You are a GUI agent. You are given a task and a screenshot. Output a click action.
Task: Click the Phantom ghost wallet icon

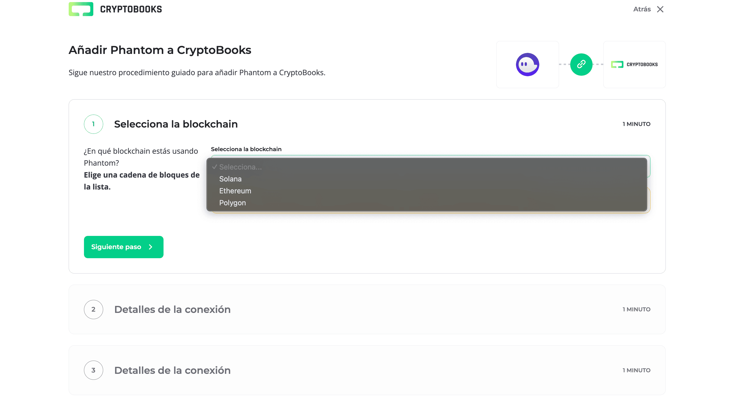[x=527, y=64]
